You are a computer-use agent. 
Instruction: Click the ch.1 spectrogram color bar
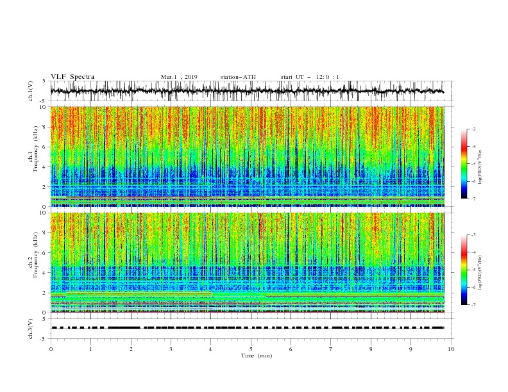pyautogui.click(x=464, y=164)
